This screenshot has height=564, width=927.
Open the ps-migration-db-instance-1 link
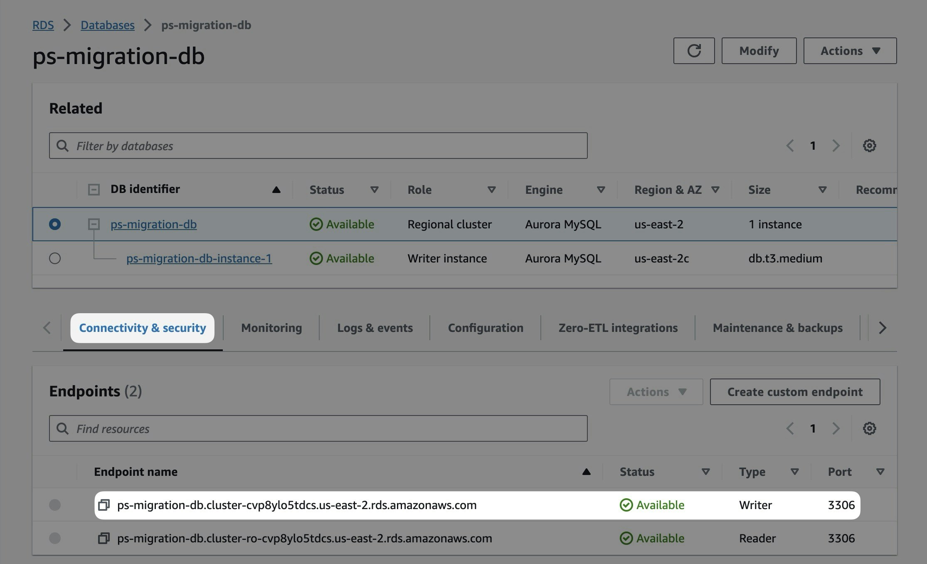(199, 258)
